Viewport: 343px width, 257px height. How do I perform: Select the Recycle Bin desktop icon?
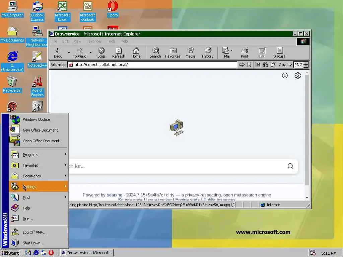click(12, 84)
